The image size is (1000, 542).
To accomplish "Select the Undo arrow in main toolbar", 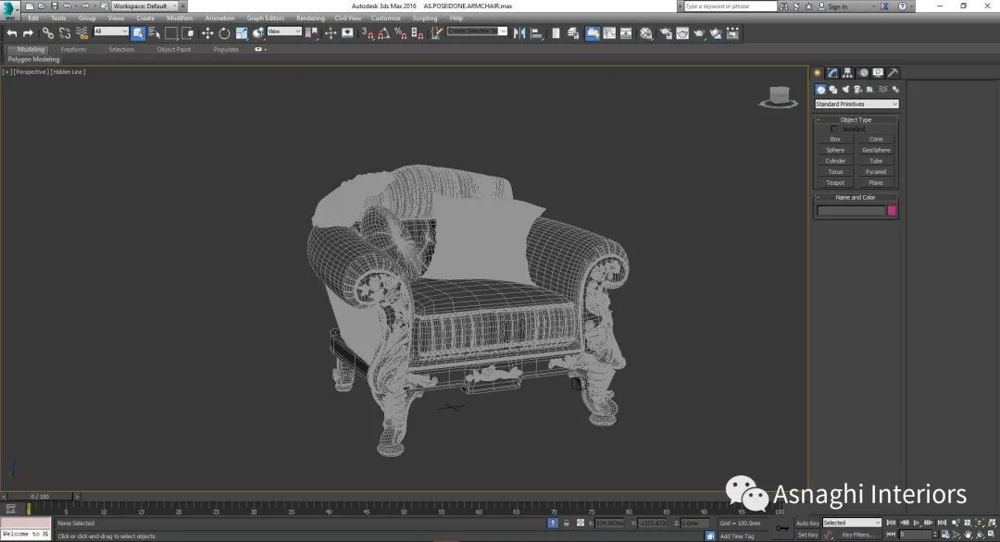I will click(11, 33).
